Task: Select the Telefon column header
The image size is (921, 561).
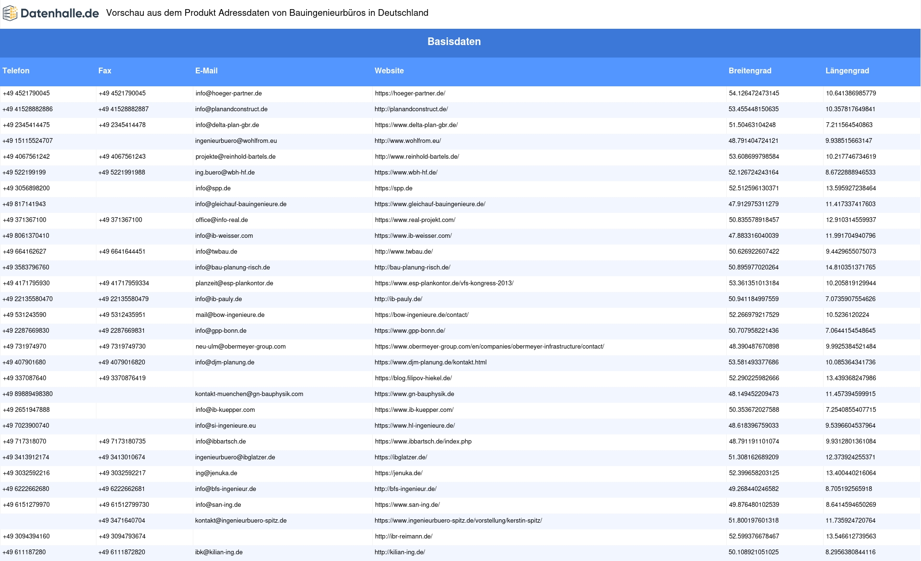Action: (16, 71)
